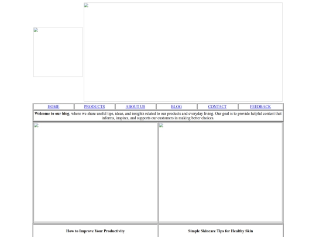Open the ABOUT US link

[x=135, y=107]
